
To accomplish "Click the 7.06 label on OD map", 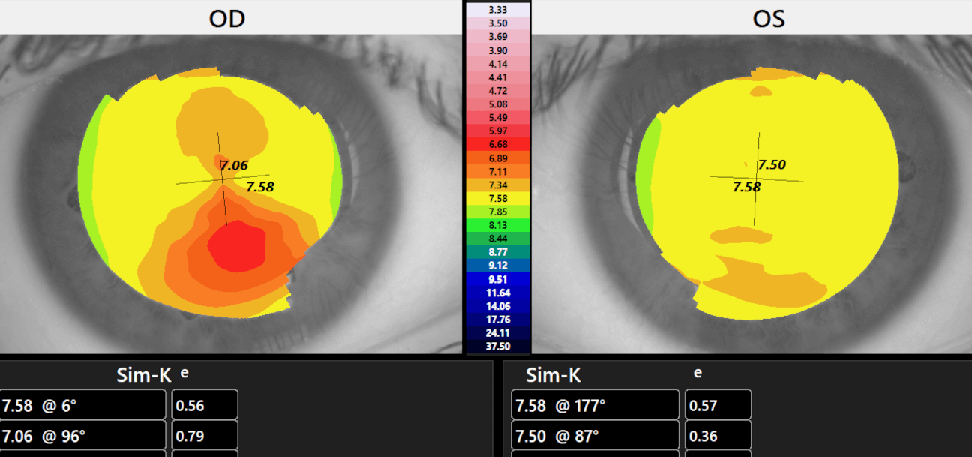I will (235, 165).
